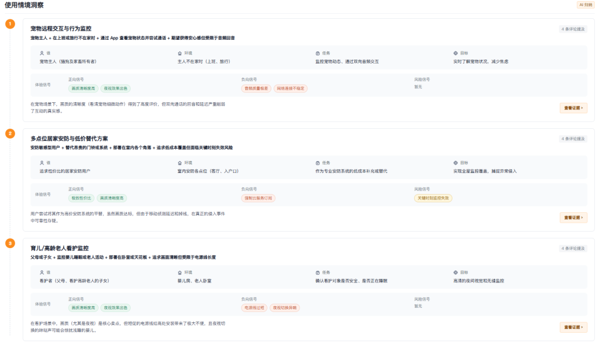Select the 强制云服务订阅 negative tag
Screen dimensions: 598x346
click(258, 198)
